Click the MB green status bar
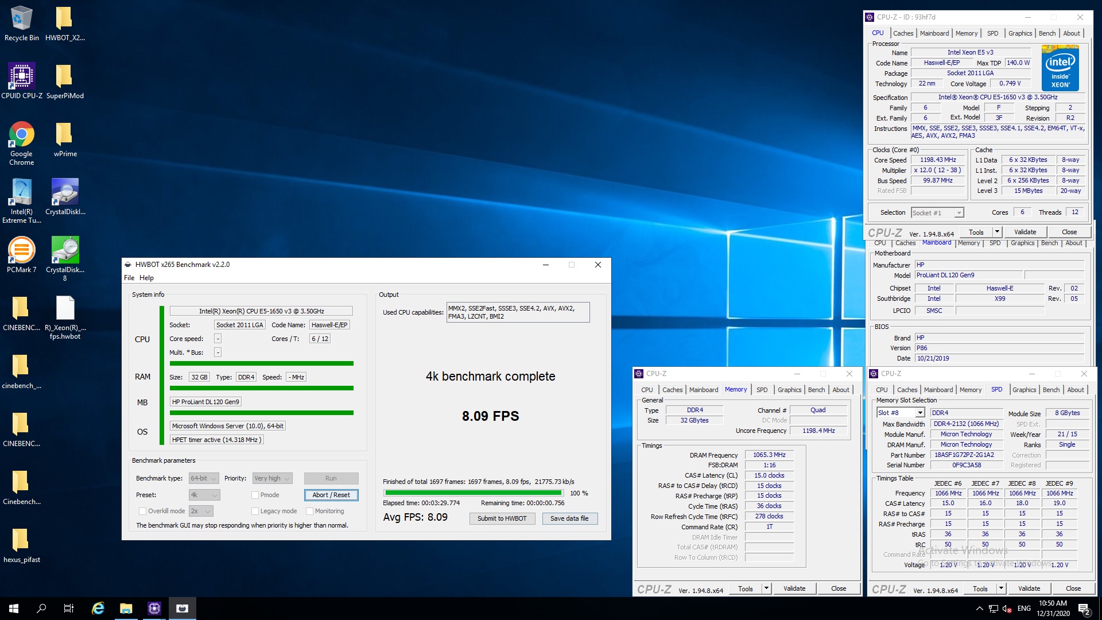Screen dimensions: 1102x620 click(x=262, y=413)
